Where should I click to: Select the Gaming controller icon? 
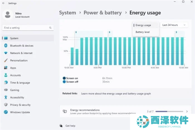[x=6, y=90]
